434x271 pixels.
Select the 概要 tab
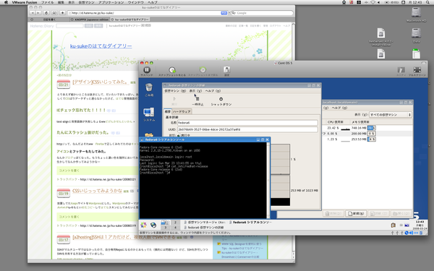[x=168, y=111]
